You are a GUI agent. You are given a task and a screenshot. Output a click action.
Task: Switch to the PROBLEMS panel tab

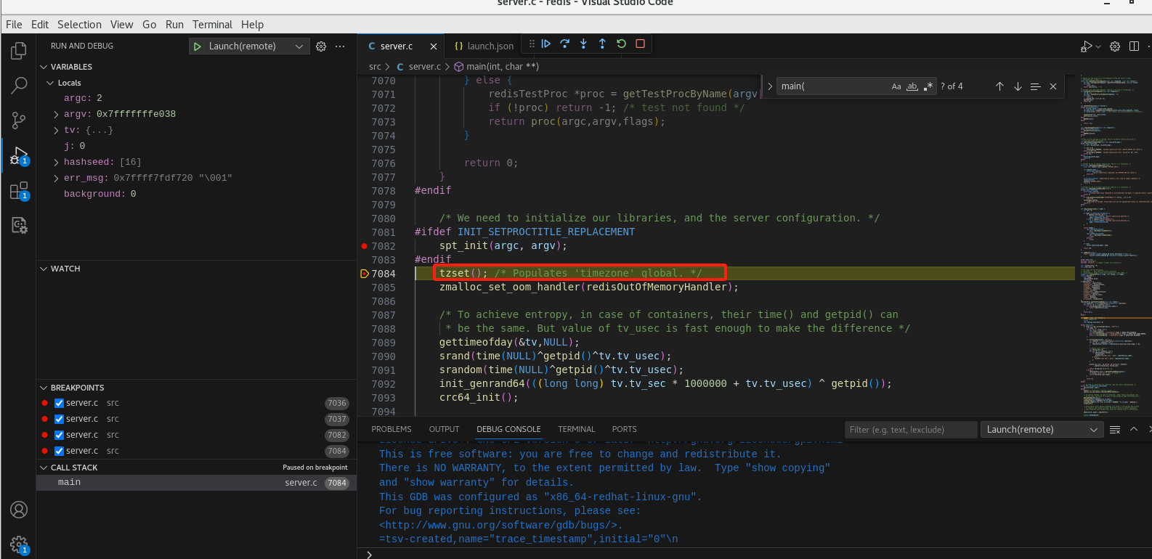coord(392,430)
